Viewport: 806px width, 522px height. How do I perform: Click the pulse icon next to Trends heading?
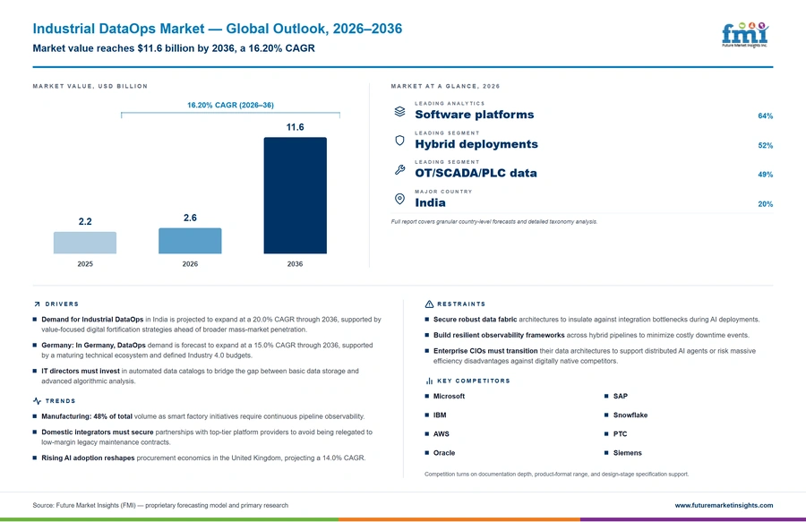tap(37, 401)
